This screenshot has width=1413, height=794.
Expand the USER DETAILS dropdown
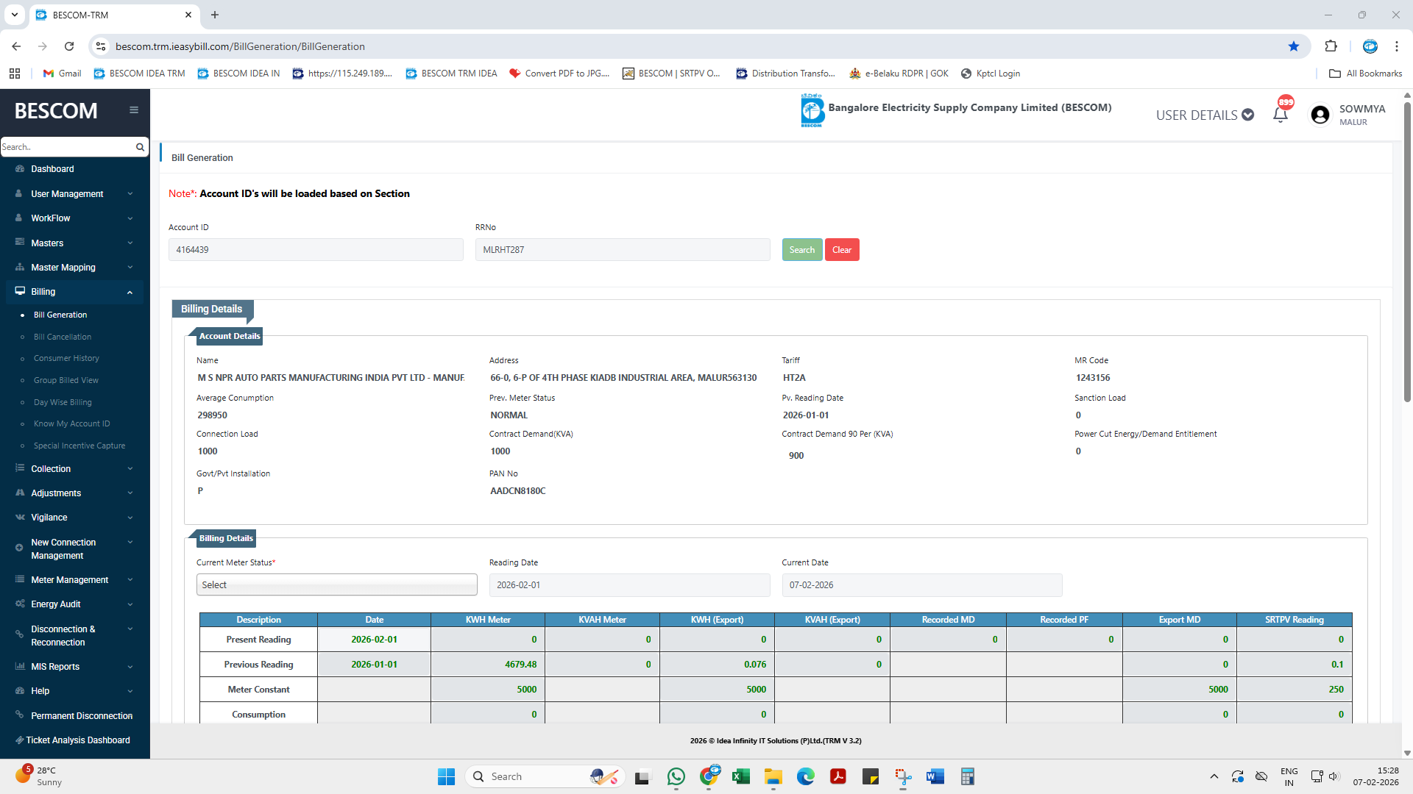tap(1205, 115)
